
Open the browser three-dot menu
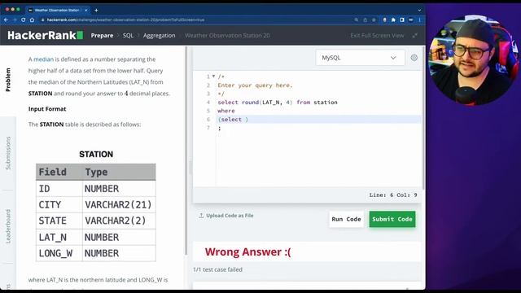click(420, 20)
